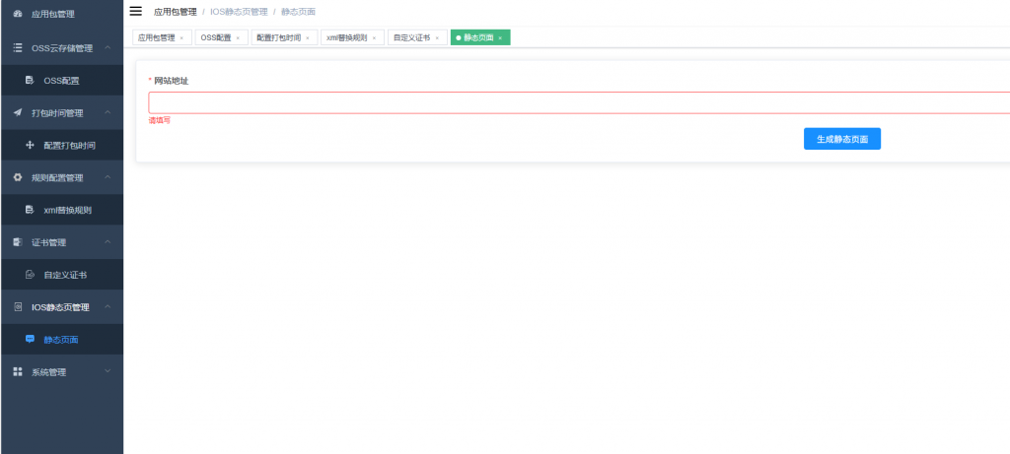Image resolution: width=1010 pixels, height=454 pixels.
Task: Switch to the 自定义证书 tab
Action: tap(410, 37)
